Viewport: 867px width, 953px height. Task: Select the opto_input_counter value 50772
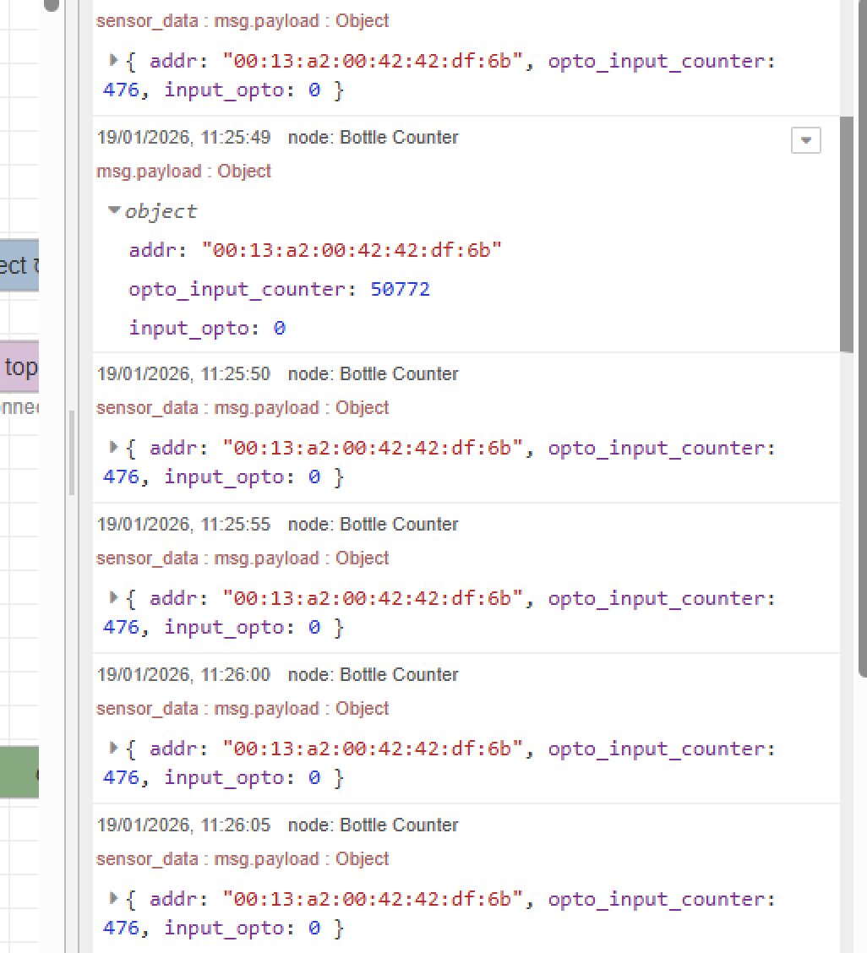coord(400,289)
